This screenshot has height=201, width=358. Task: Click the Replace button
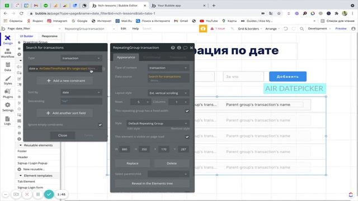click(133, 164)
